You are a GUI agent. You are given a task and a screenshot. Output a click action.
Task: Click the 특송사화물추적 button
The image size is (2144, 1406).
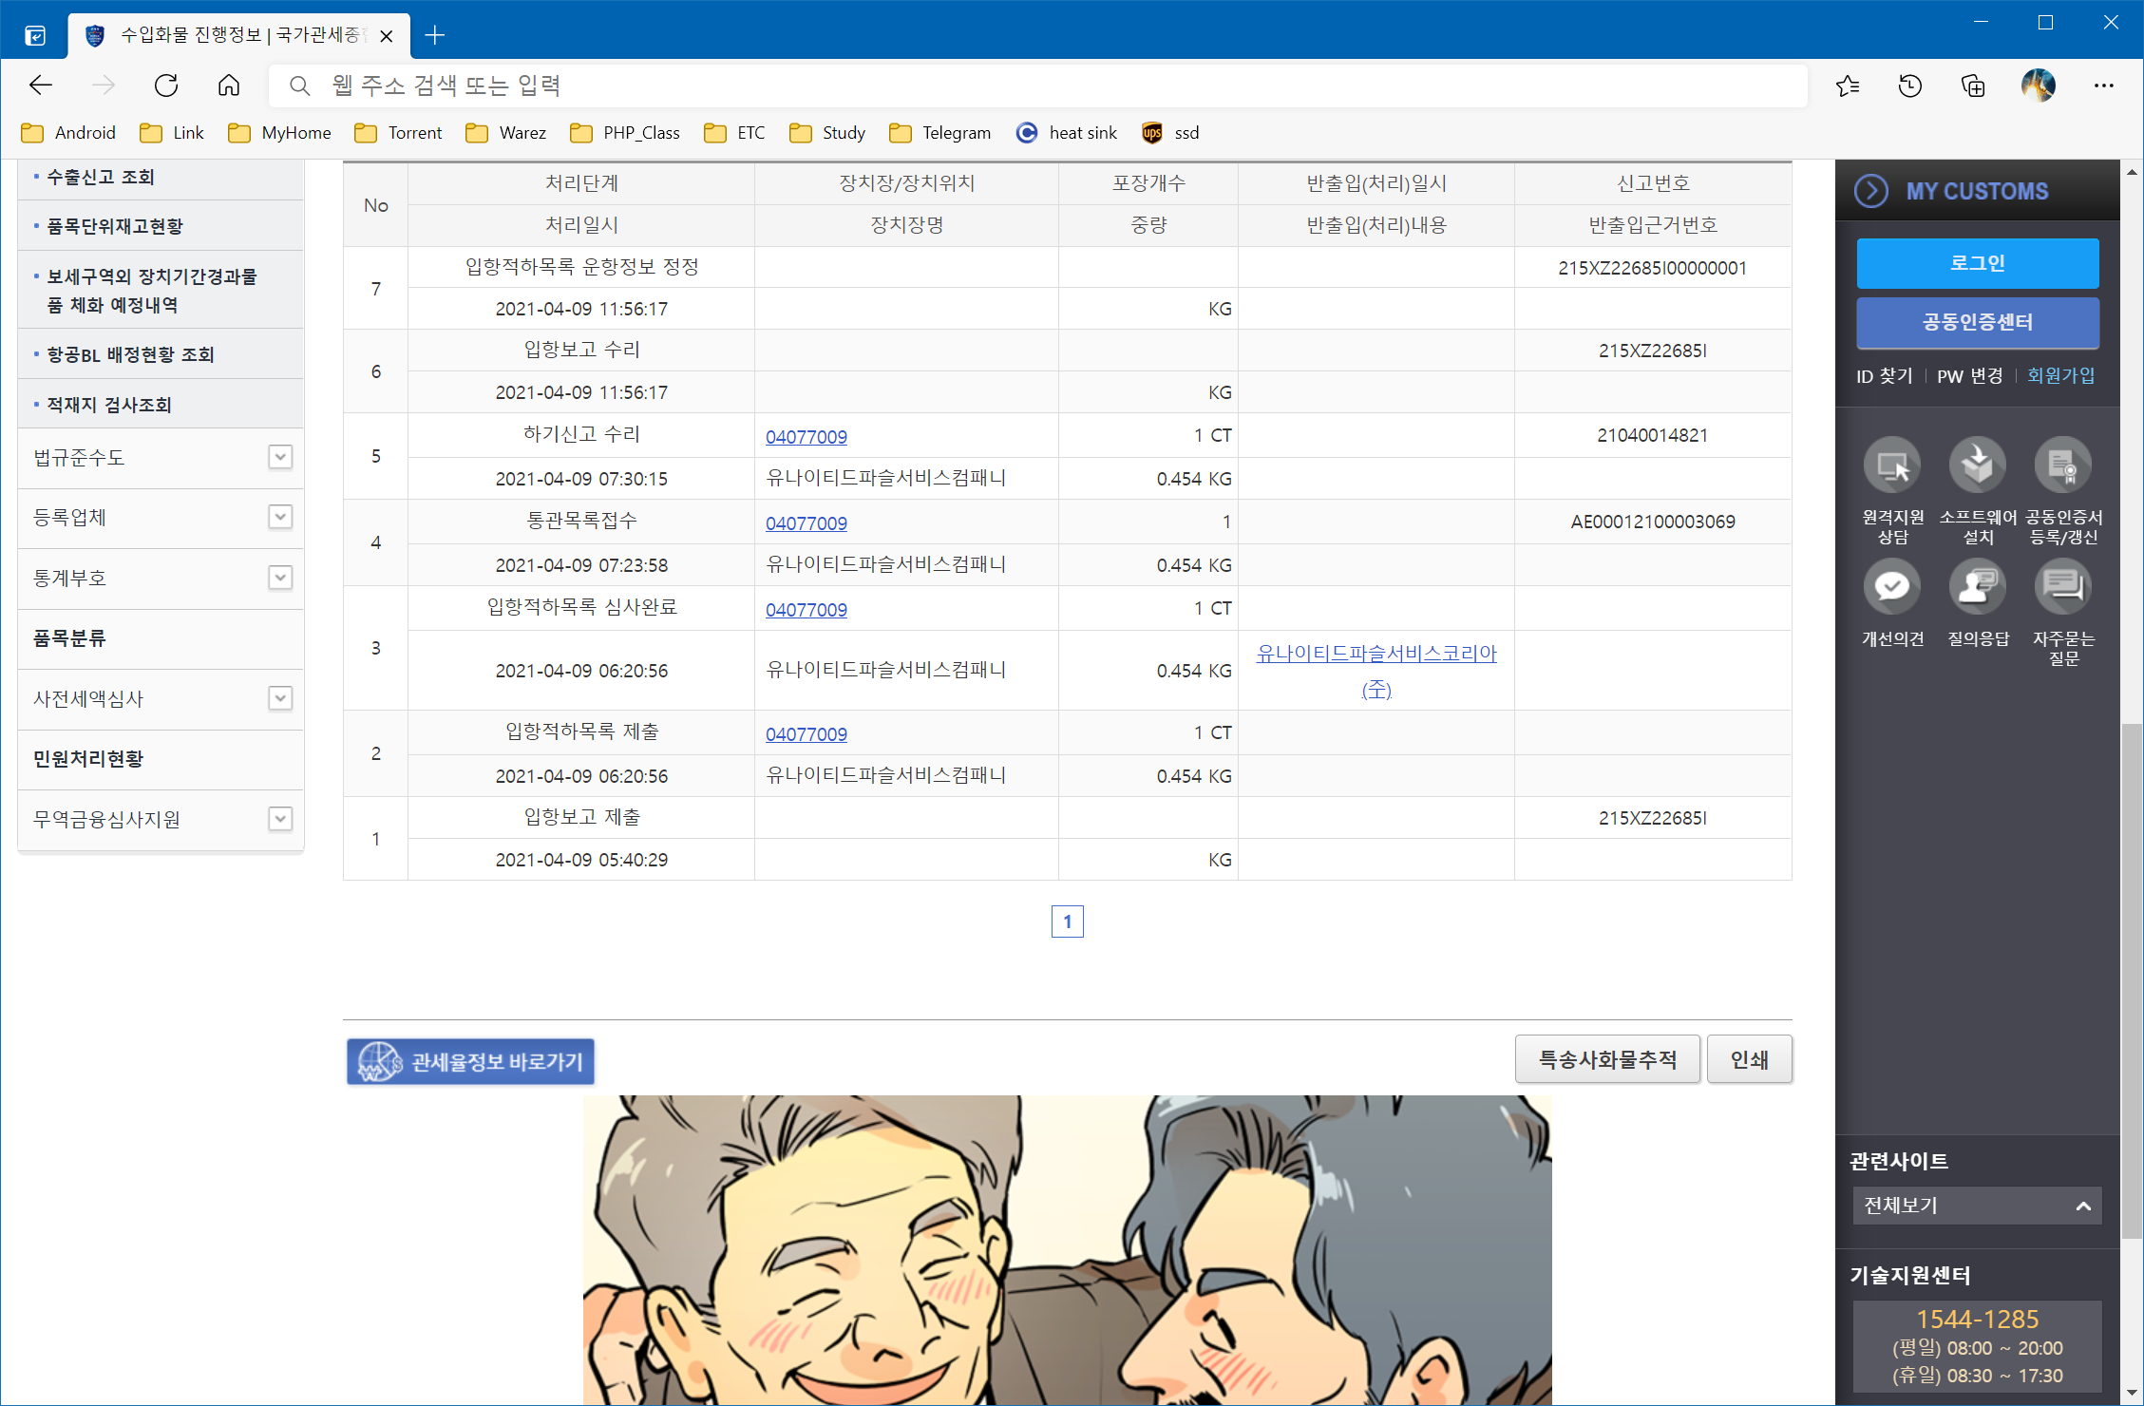tap(1606, 1059)
